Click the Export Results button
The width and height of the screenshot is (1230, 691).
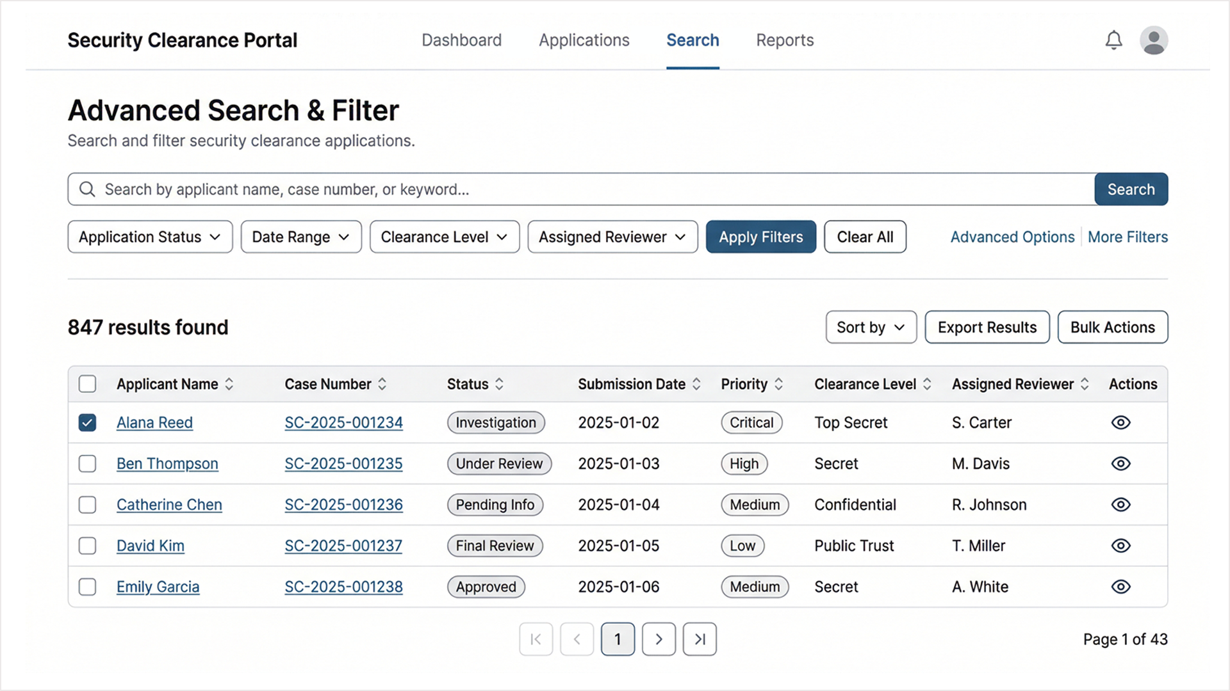987,327
